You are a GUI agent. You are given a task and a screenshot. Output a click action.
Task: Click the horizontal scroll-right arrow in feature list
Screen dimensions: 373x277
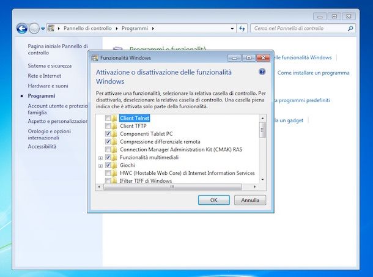(255, 187)
